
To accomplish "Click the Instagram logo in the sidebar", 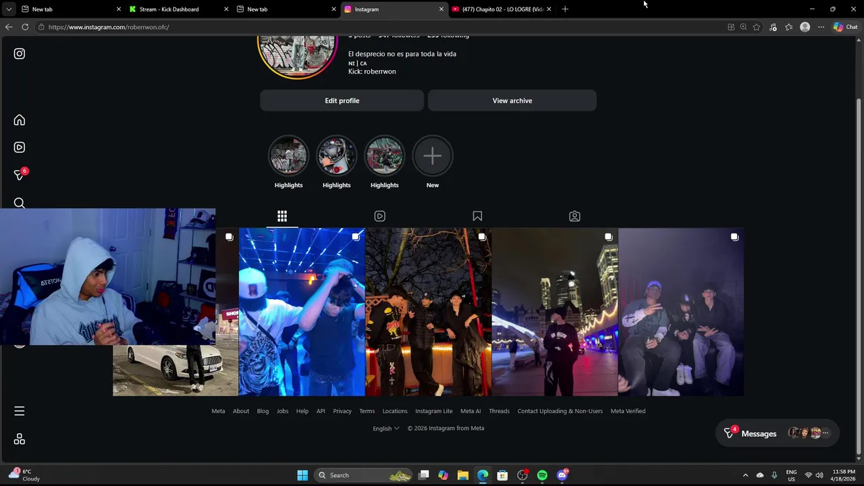I will click(x=20, y=53).
